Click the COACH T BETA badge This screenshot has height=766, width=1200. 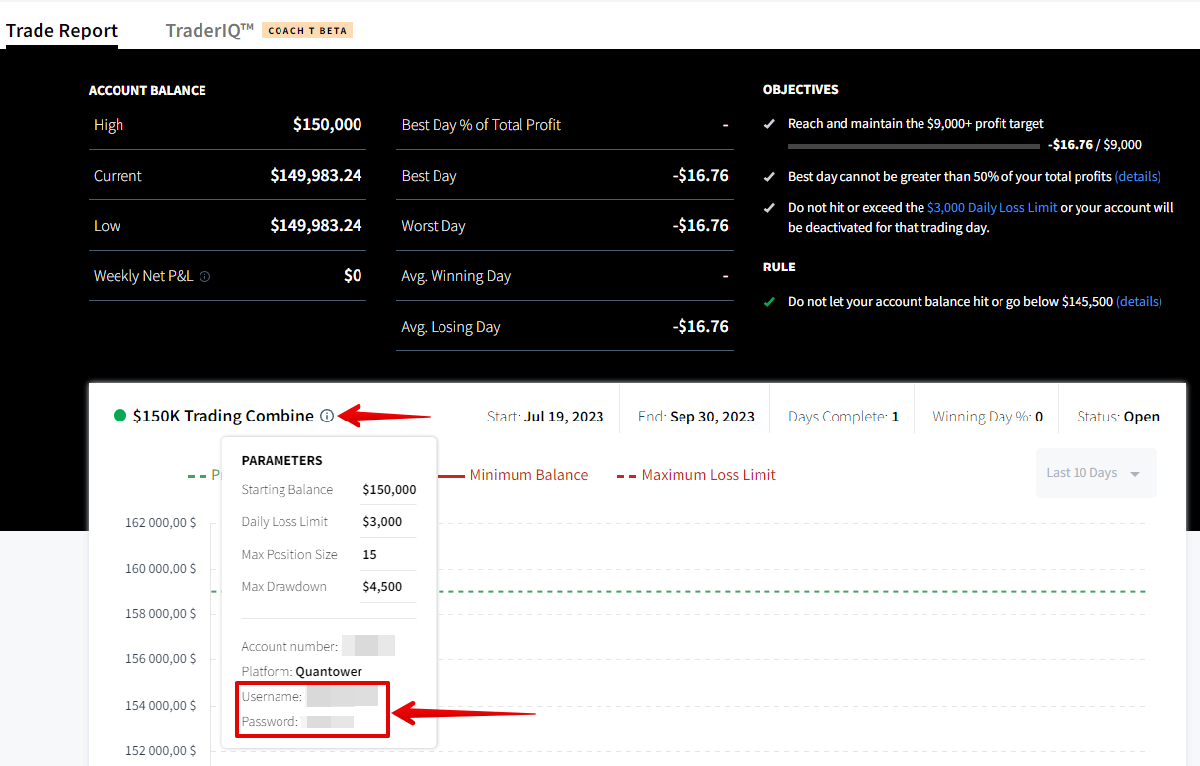tap(307, 30)
